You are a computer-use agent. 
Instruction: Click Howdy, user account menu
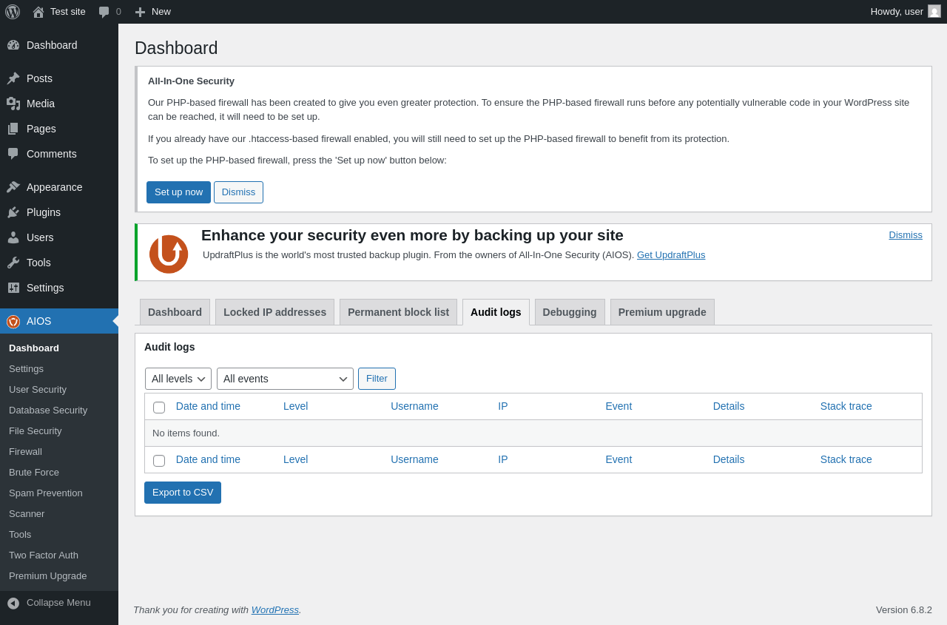pos(906,11)
